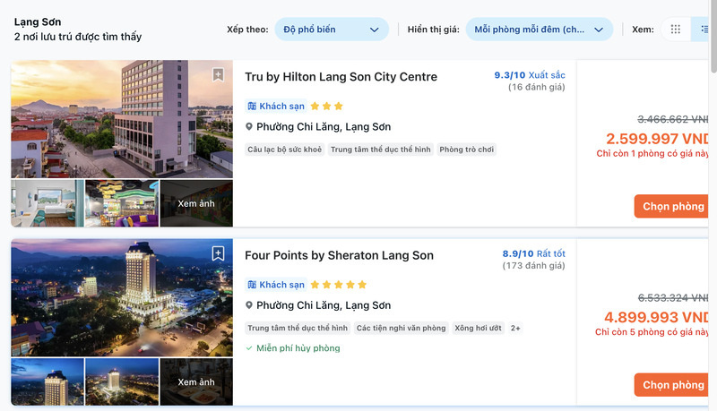Open the Độ phổ biến sort dropdown
The height and width of the screenshot is (411, 717).
coord(332,30)
